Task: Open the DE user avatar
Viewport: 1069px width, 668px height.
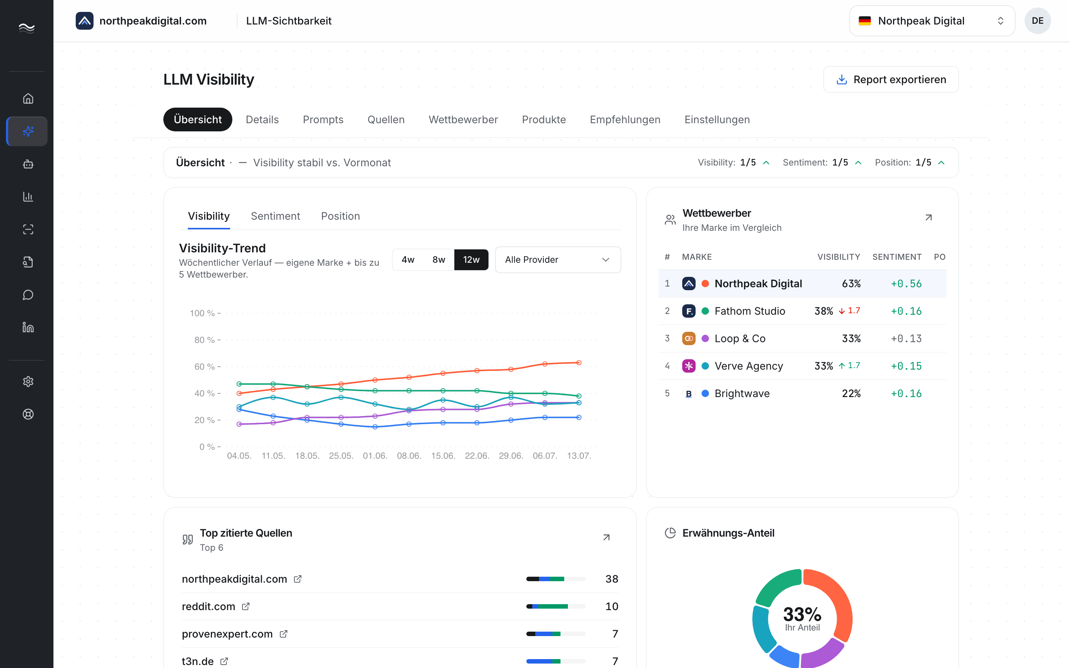Action: click(x=1038, y=21)
